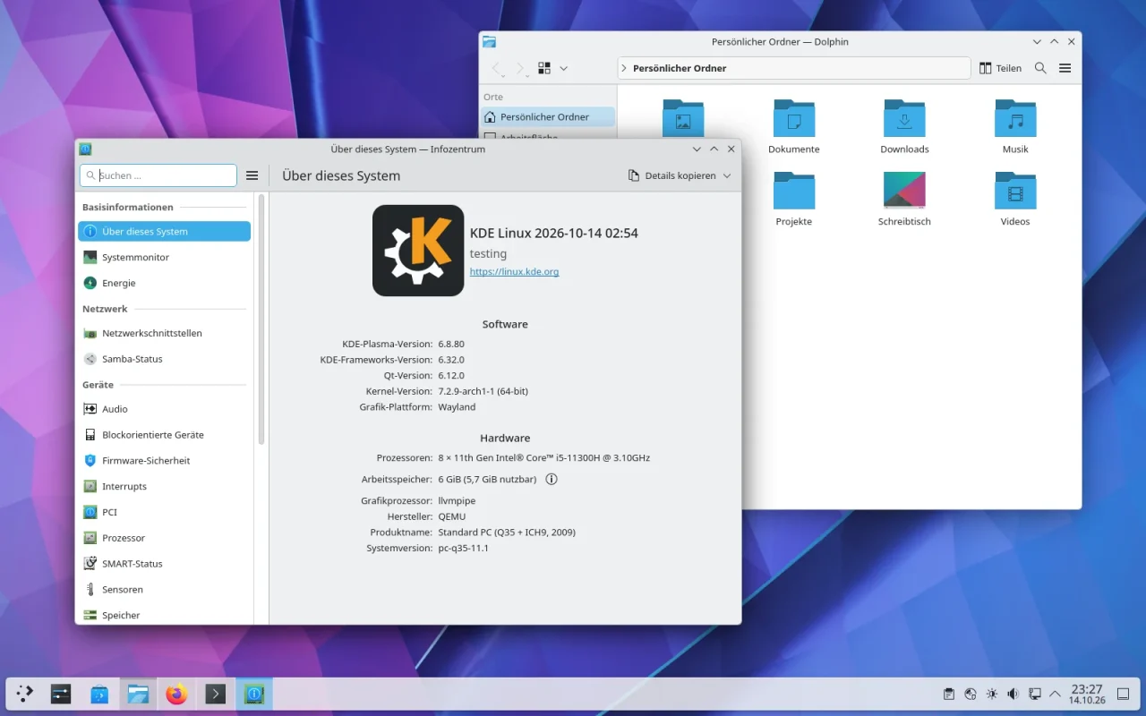Image resolution: width=1146 pixels, height=716 pixels.
Task: Open Firmware-Sicherheit page
Action: [164, 460]
